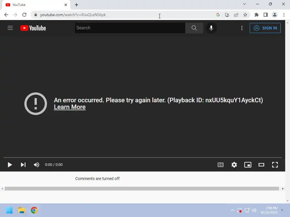Toggle closed captions CC button
Image resolution: width=290 pixels, height=217 pixels.
220,165
